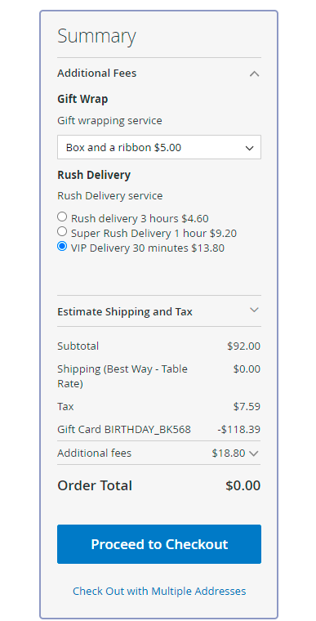Select the Rush delivery 3 hours radio button
Screen dimensions: 316x621
point(62,217)
